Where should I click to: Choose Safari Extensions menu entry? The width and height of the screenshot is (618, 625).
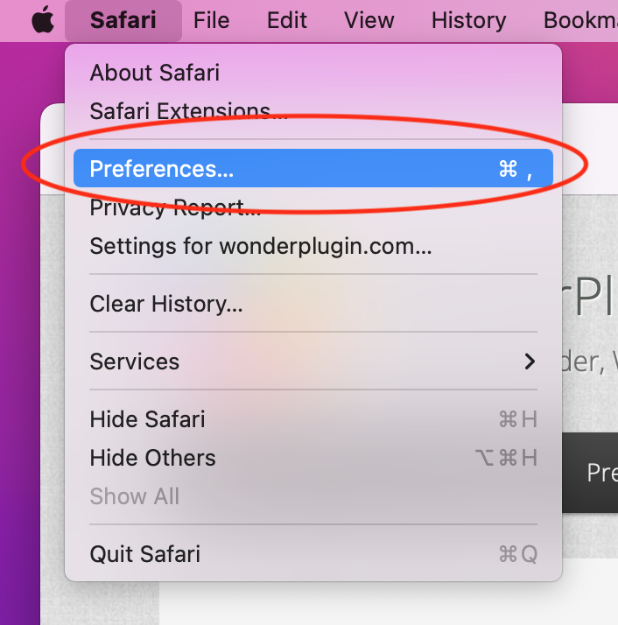click(x=188, y=111)
